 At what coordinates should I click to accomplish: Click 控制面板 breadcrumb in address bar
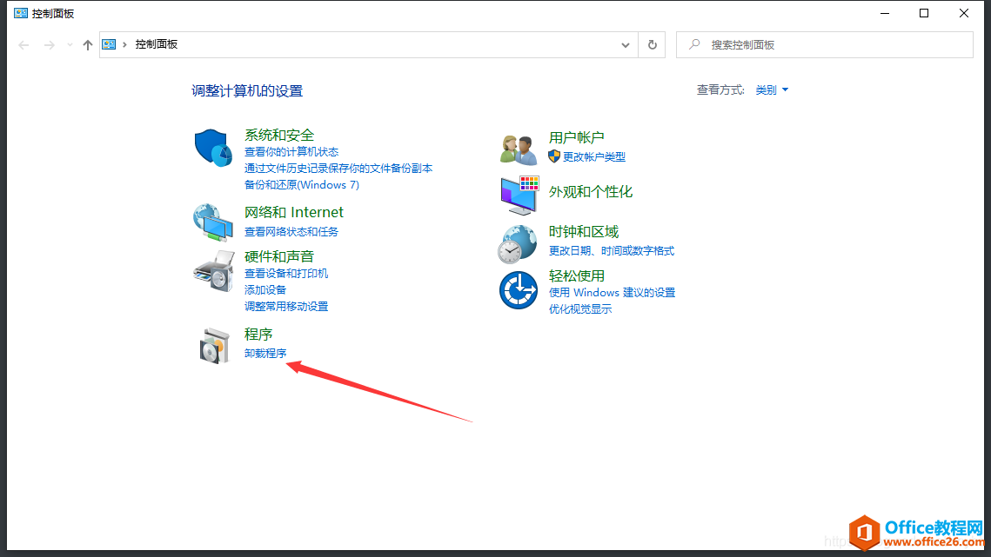156,44
